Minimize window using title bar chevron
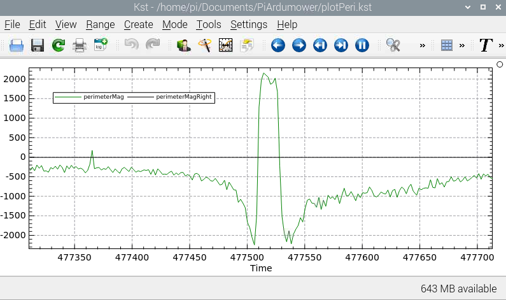The image size is (506, 300). coord(468,7)
